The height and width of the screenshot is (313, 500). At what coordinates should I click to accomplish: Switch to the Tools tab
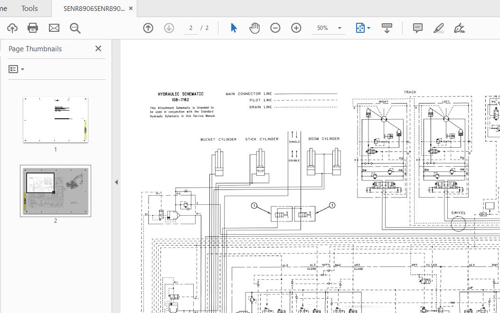coord(29,8)
